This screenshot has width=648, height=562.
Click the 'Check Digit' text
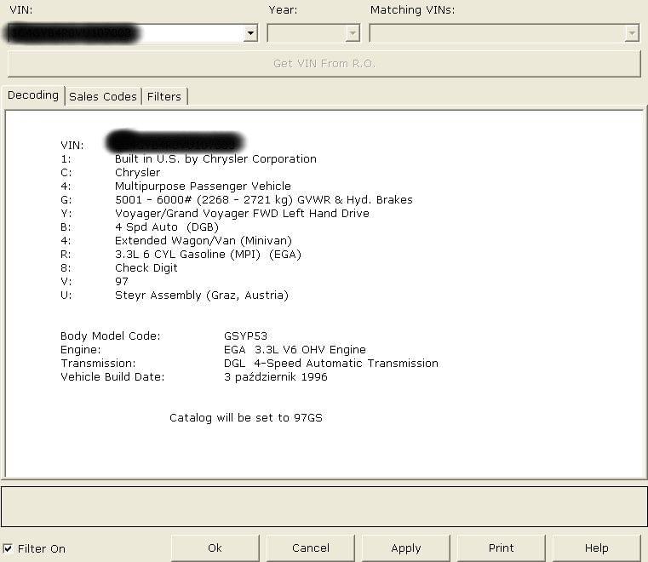click(x=146, y=268)
